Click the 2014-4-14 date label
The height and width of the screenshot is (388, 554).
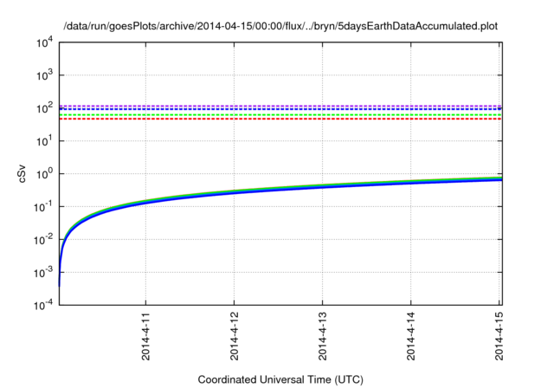point(410,336)
